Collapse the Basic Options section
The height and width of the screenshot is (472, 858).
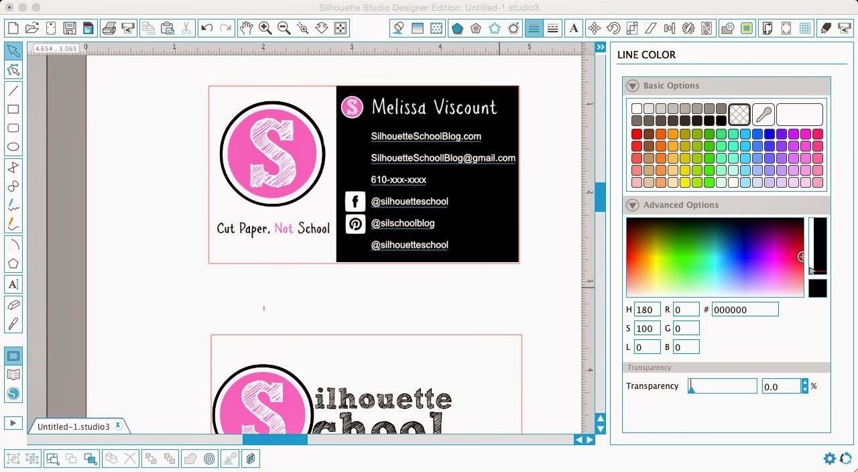click(632, 86)
